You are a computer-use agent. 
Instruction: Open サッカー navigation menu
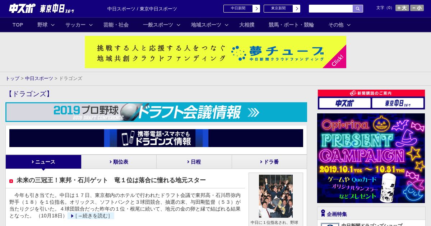pyautogui.click(x=75, y=25)
